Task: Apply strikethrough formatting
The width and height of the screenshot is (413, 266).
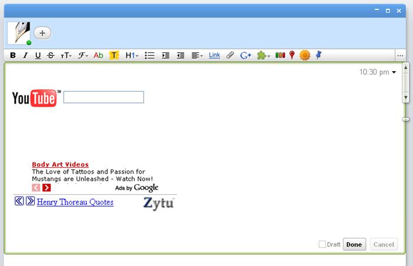Action: pyautogui.click(x=51, y=55)
